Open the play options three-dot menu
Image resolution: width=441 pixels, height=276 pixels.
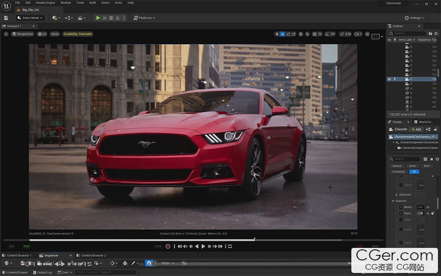pos(124,18)
